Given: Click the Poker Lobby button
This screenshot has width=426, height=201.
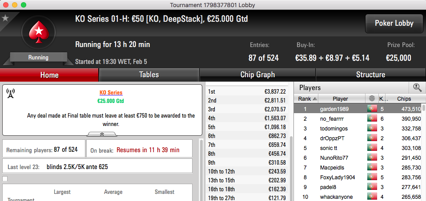Looking at the screenshot, I should pyautogui.click(x=394, y=24).
